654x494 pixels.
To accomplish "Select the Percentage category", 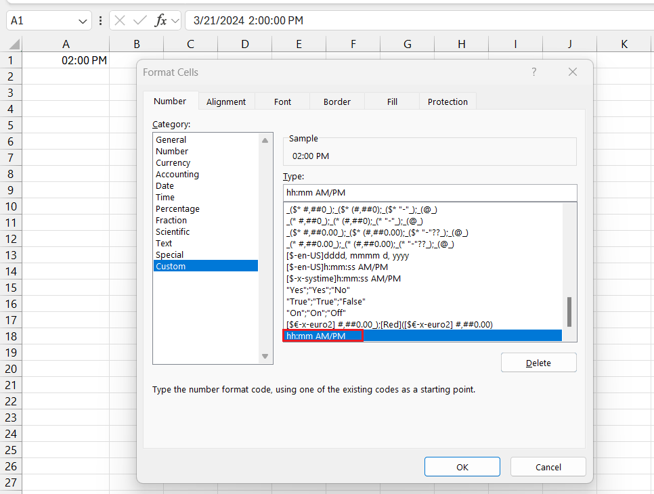I will coord(206,209).
